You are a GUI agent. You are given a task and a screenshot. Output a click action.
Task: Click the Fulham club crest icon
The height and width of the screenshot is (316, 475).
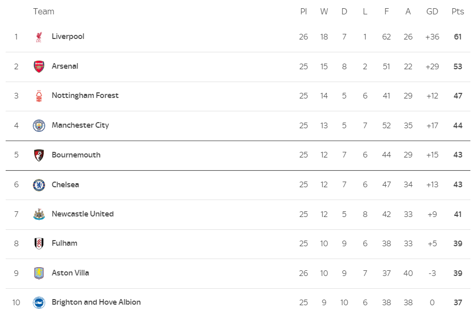click(39, 244)
